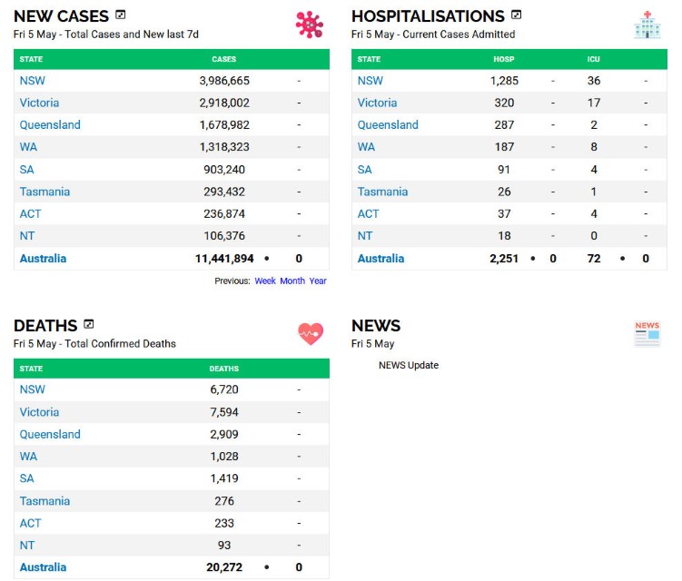Viewport: 682px width, 581px height.
Task: Click the pink virus icon
Action: pos(310,25)
